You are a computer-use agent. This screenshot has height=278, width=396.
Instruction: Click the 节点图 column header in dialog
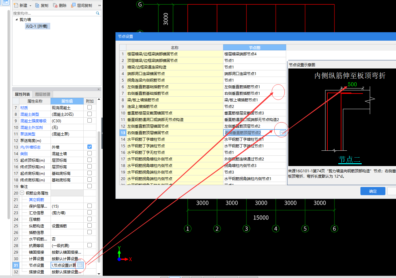pos(255,48)
